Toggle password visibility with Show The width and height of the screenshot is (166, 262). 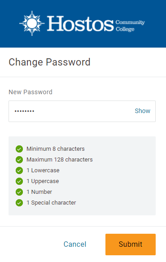click(x=142, y=111)
